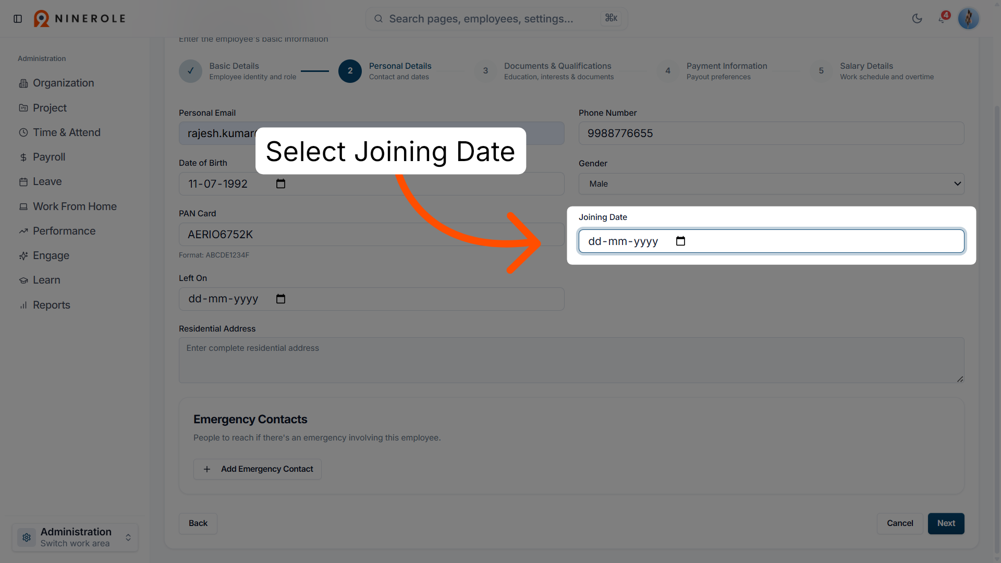The height and width of the screenshot is (563, 1001).
Task: Click the Residential Address textarea
Action: 571,360
